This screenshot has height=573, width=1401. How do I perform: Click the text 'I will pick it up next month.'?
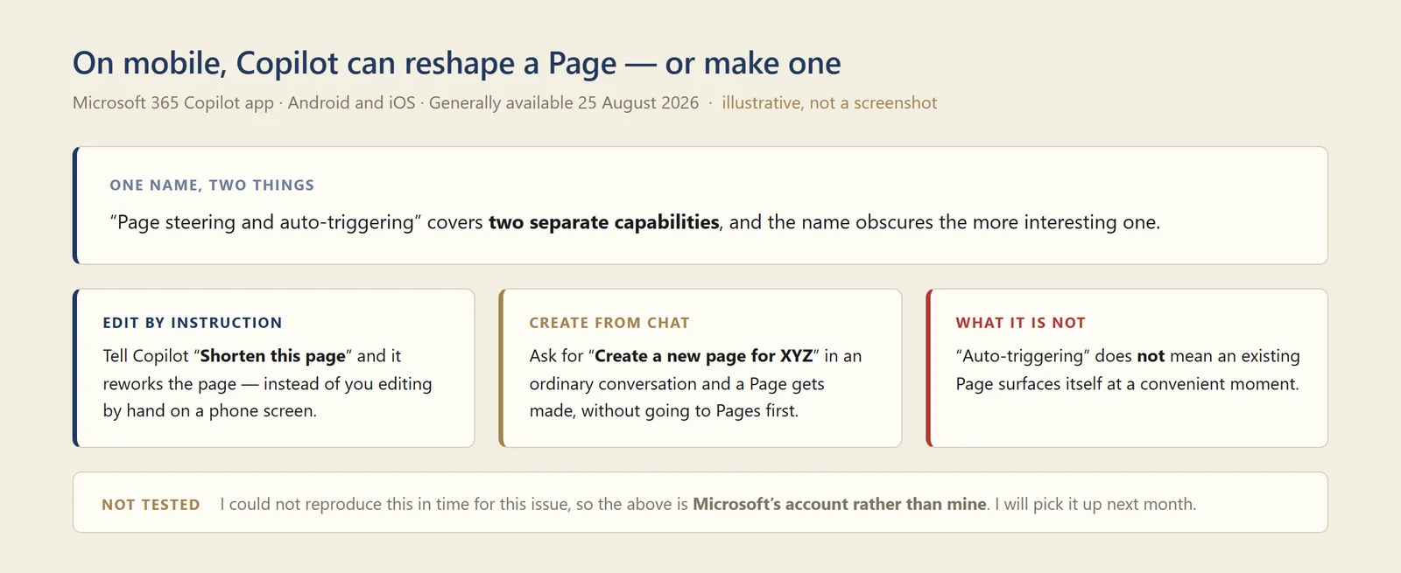pyautogui.click(x=1095, y=504)
